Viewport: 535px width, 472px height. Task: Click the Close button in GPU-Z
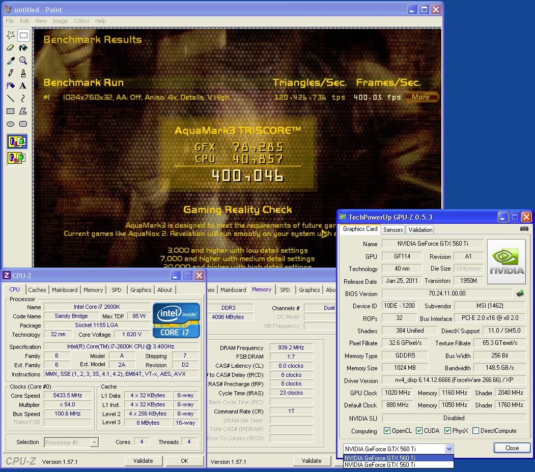[512, 448]
